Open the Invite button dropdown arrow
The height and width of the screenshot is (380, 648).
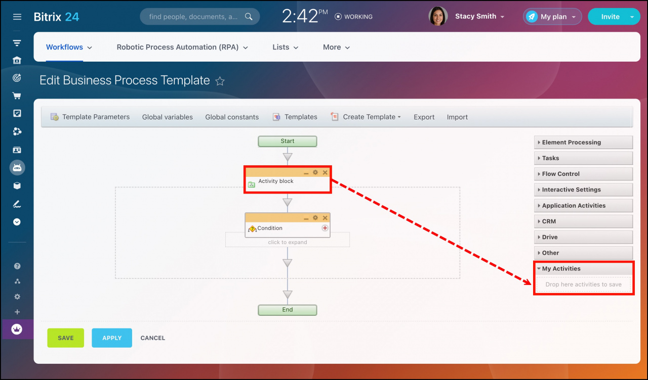(x=632, y=17)
